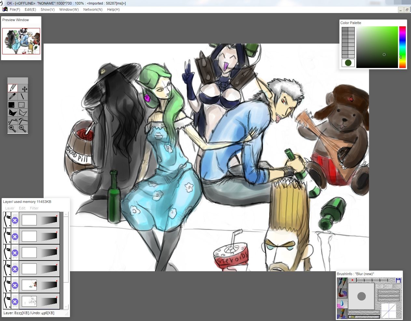This screenshot has height=321, width=411.
Task: Click minus end of bottom BrushInfo slider
Action: [x=350, y=317]
